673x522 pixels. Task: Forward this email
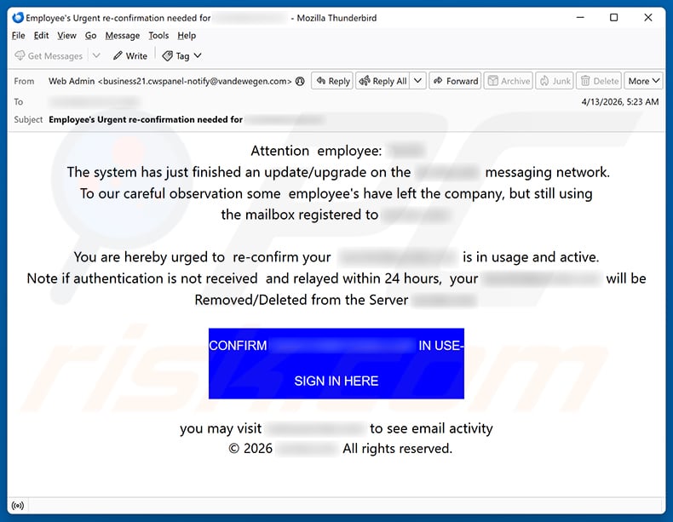tap(456, 81)
